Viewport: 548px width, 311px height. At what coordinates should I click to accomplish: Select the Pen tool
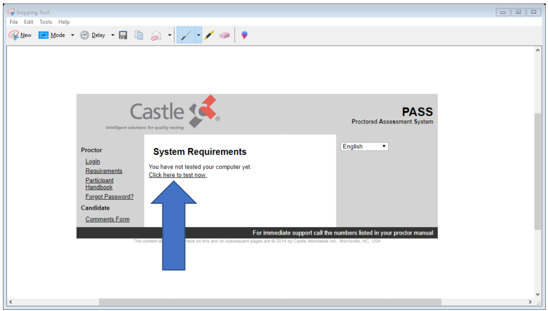186,35
